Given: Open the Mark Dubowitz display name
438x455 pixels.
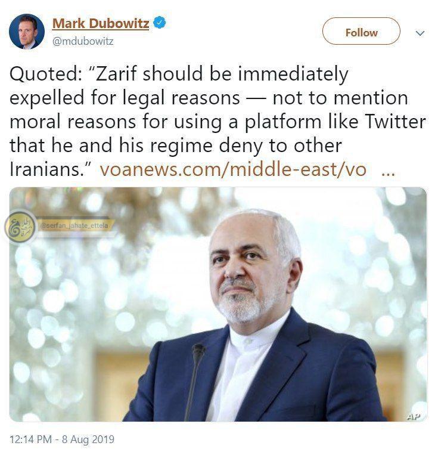Looking at the screenshot, I should [x=101, y=23].
